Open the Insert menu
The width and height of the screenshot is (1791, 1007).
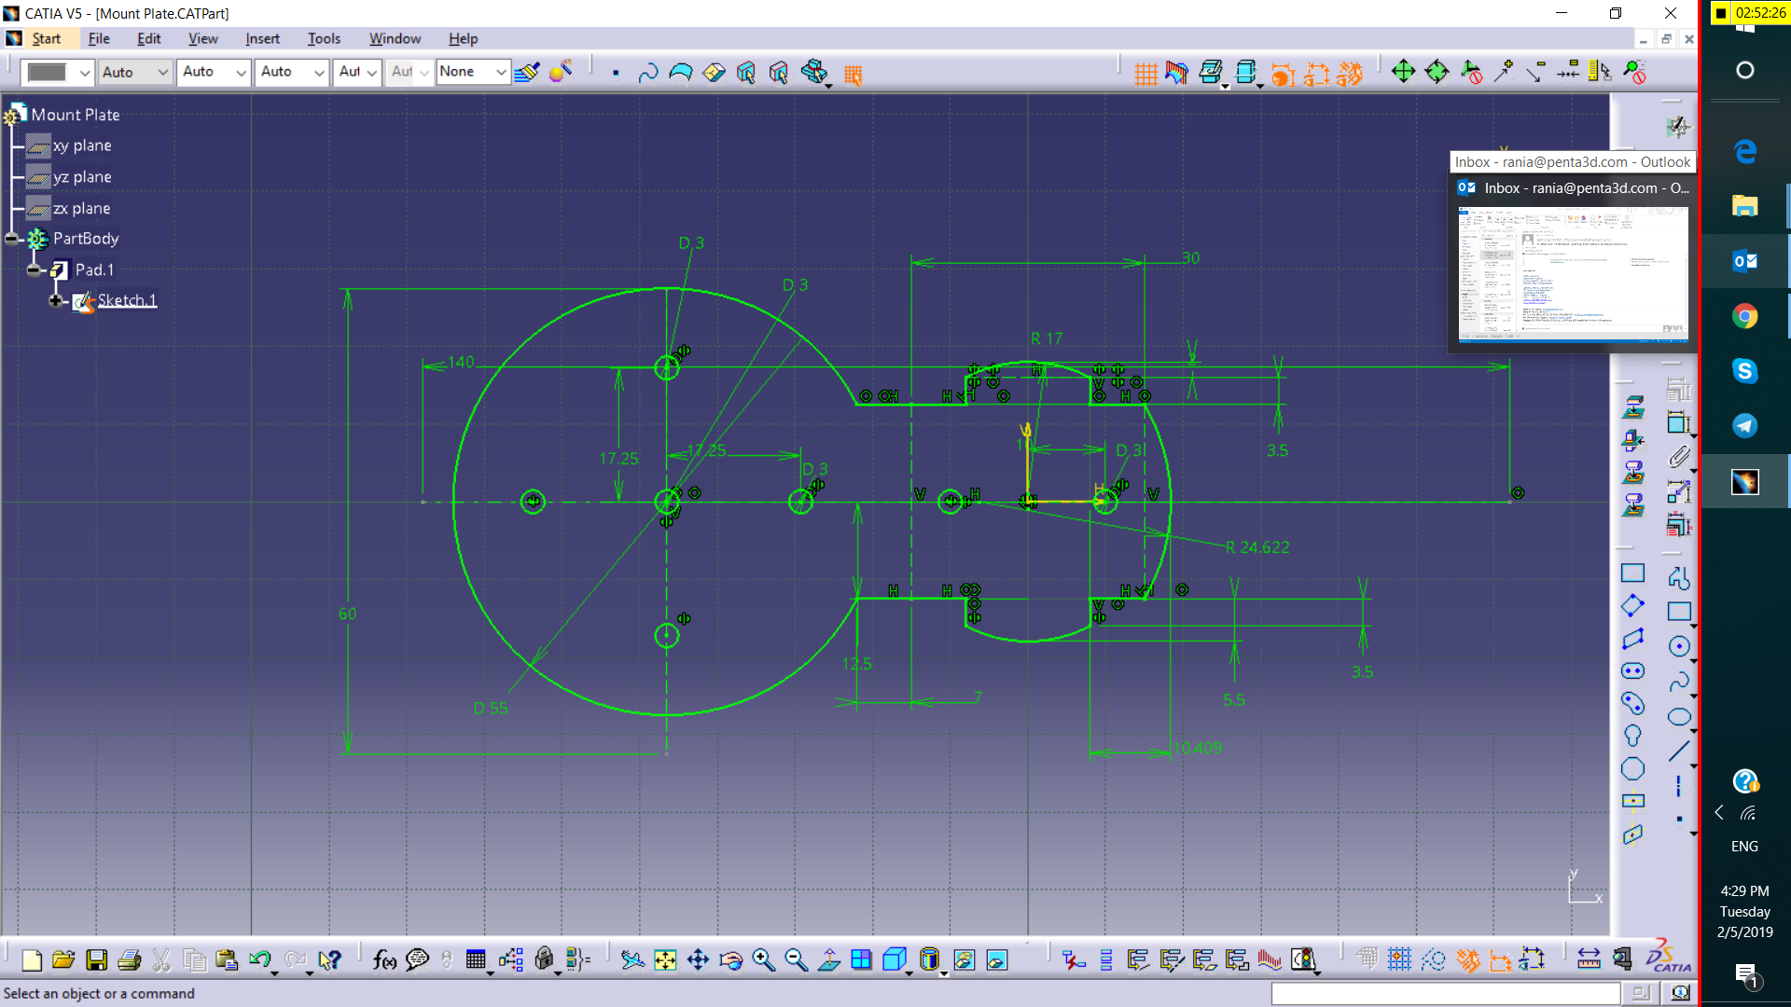[x=262, y=38]
